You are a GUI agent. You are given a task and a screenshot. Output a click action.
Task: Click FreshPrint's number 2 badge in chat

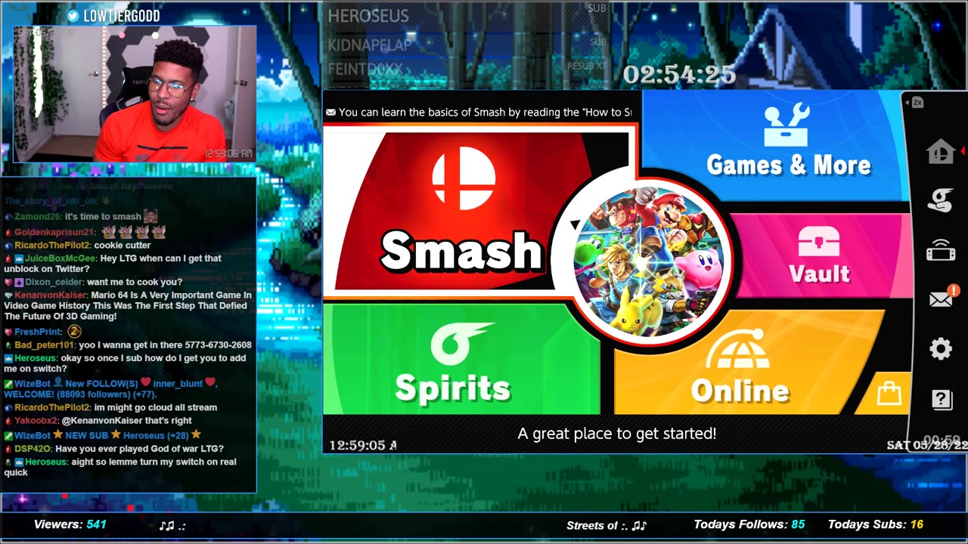click(74, 332)
